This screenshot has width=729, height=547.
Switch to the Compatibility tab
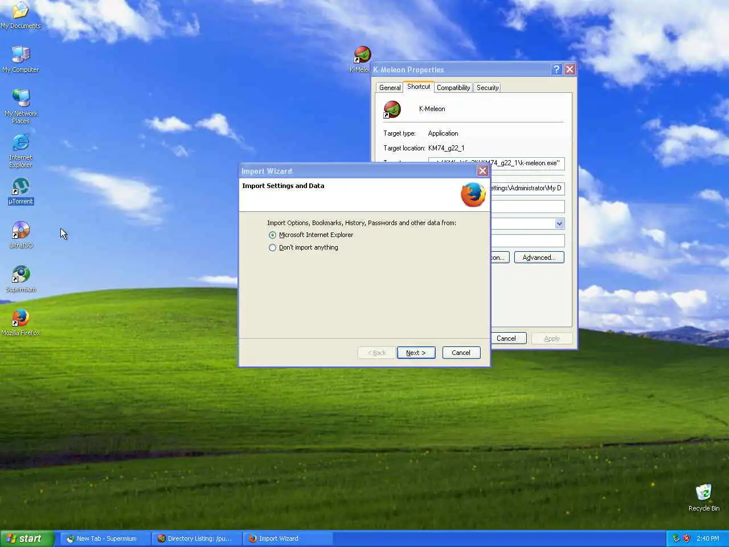453,88
